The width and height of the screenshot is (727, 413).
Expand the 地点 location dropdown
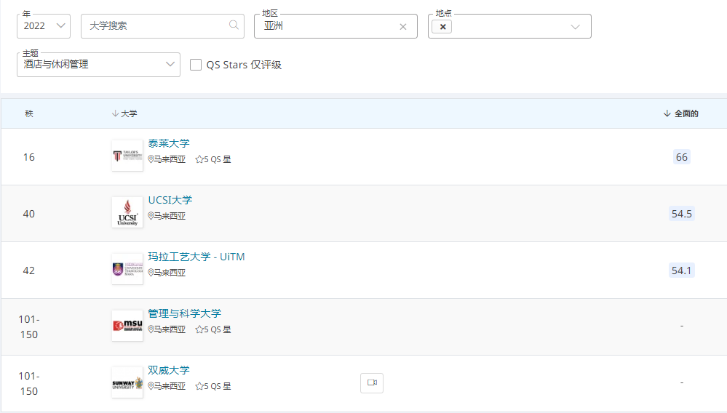575,27
